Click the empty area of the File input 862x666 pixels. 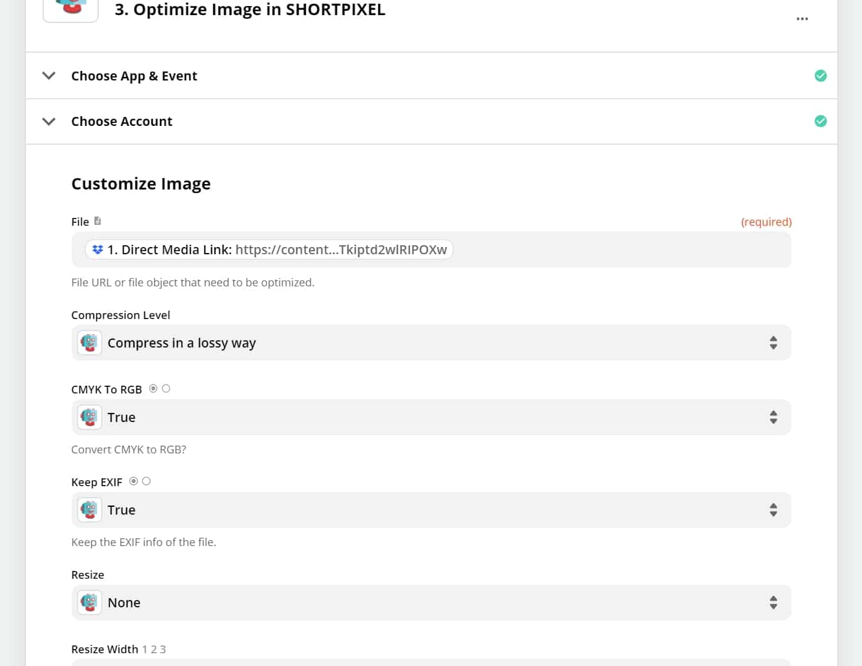pyautogui.click(x=618, y=249)
